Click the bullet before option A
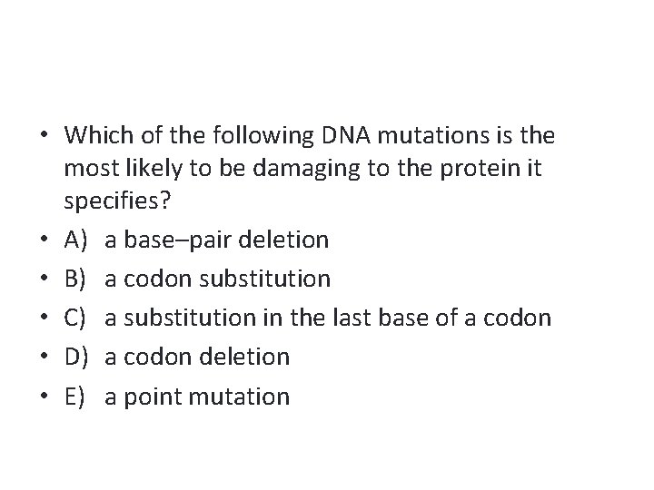654x490 pixels. click(45, 240)
